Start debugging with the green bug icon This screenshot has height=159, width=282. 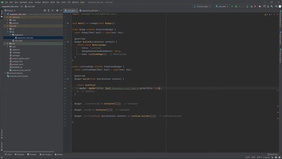pos(236,6)
